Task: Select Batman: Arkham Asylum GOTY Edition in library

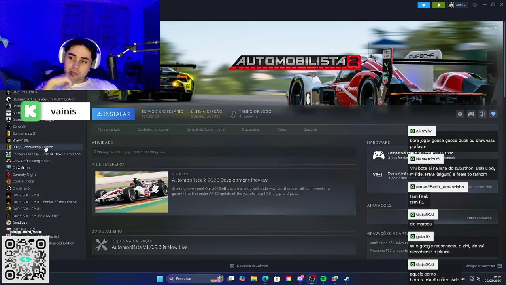Action: (43, 99)
